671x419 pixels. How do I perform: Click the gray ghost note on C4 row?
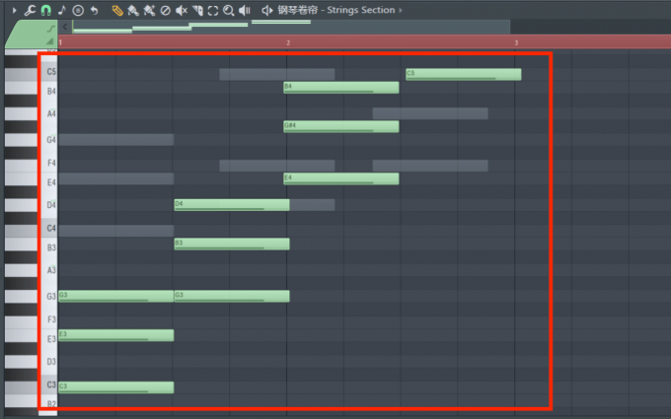pos(116,231)
